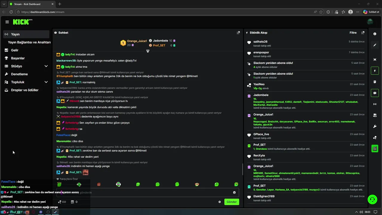Screen dimensions: 382x215
Task: Open the tab search dropdown arrow
Action: click(4, 4)
